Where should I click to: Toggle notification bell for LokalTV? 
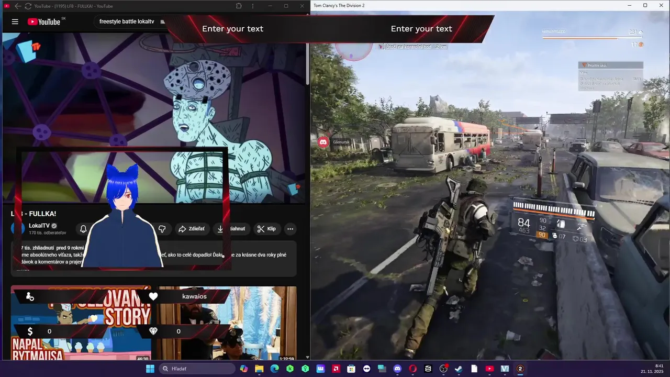click(x=83, y=229)
